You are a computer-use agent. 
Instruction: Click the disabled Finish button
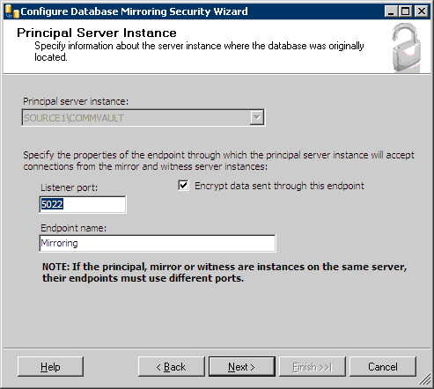pyautogui.click(x=313, y=366)
